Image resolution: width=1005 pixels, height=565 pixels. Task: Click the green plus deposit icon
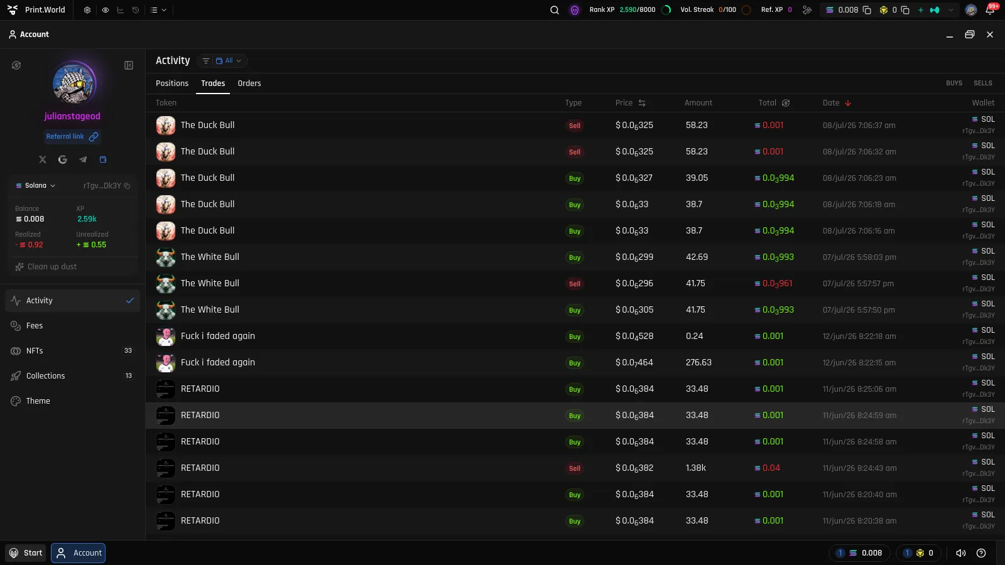[x=921, y=10]
